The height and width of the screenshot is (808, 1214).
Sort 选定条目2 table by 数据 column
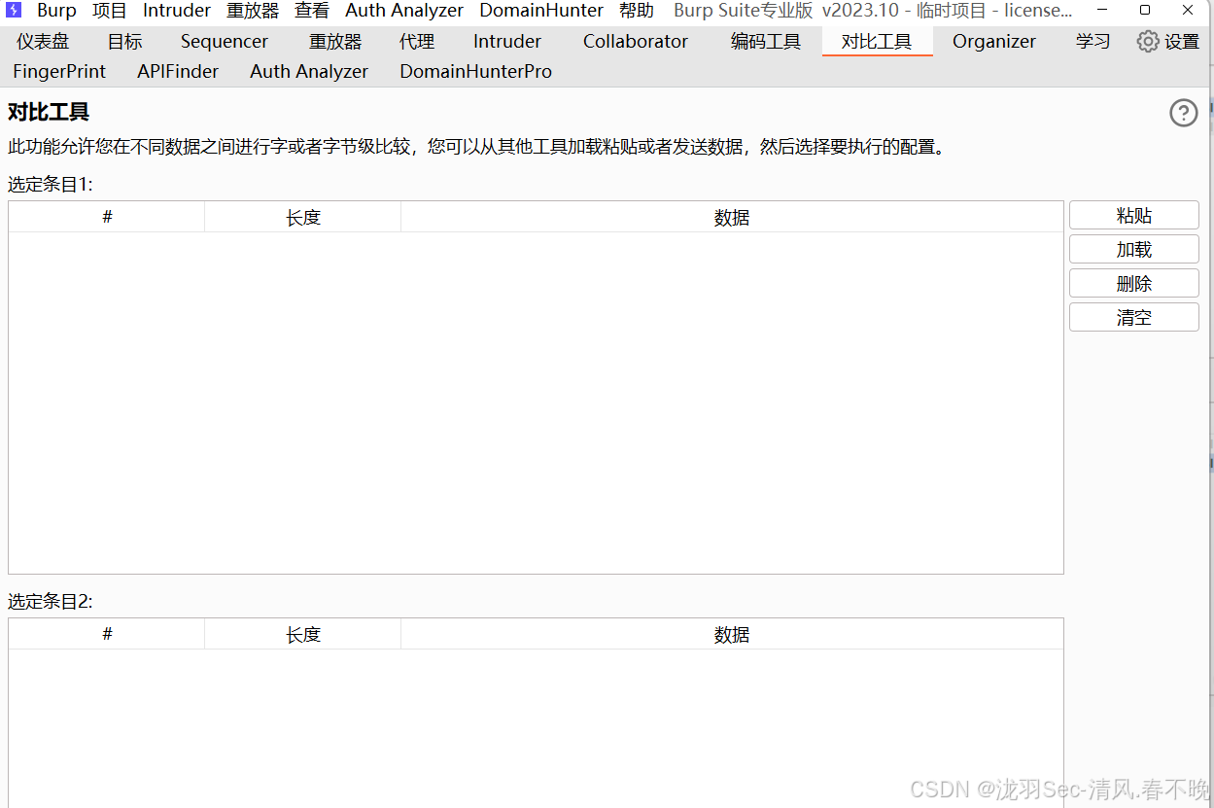(x=732, y=634)
